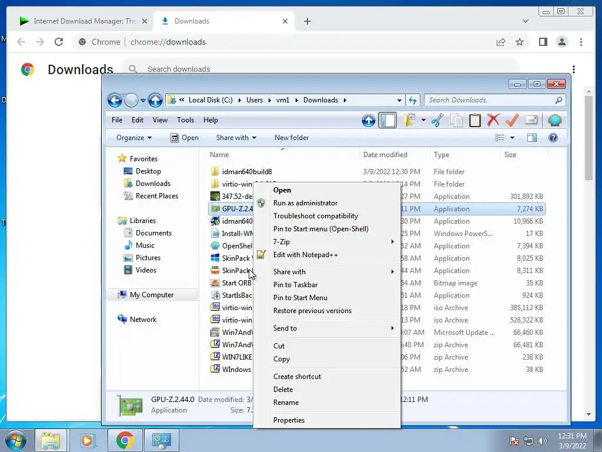Click the Chrome reload button
The image size is (602, 452).
(x=59, y=42)
